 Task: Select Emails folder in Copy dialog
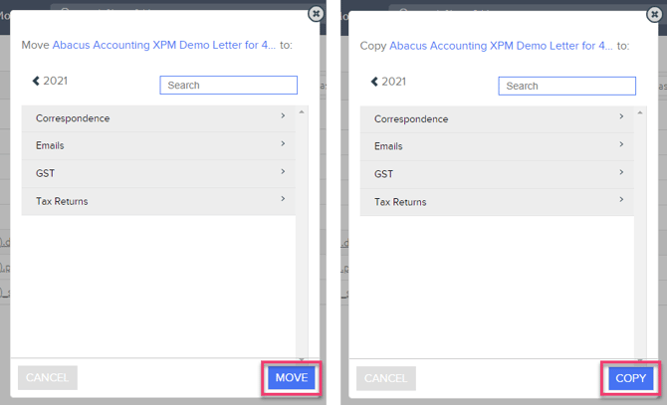pos(497,146)
